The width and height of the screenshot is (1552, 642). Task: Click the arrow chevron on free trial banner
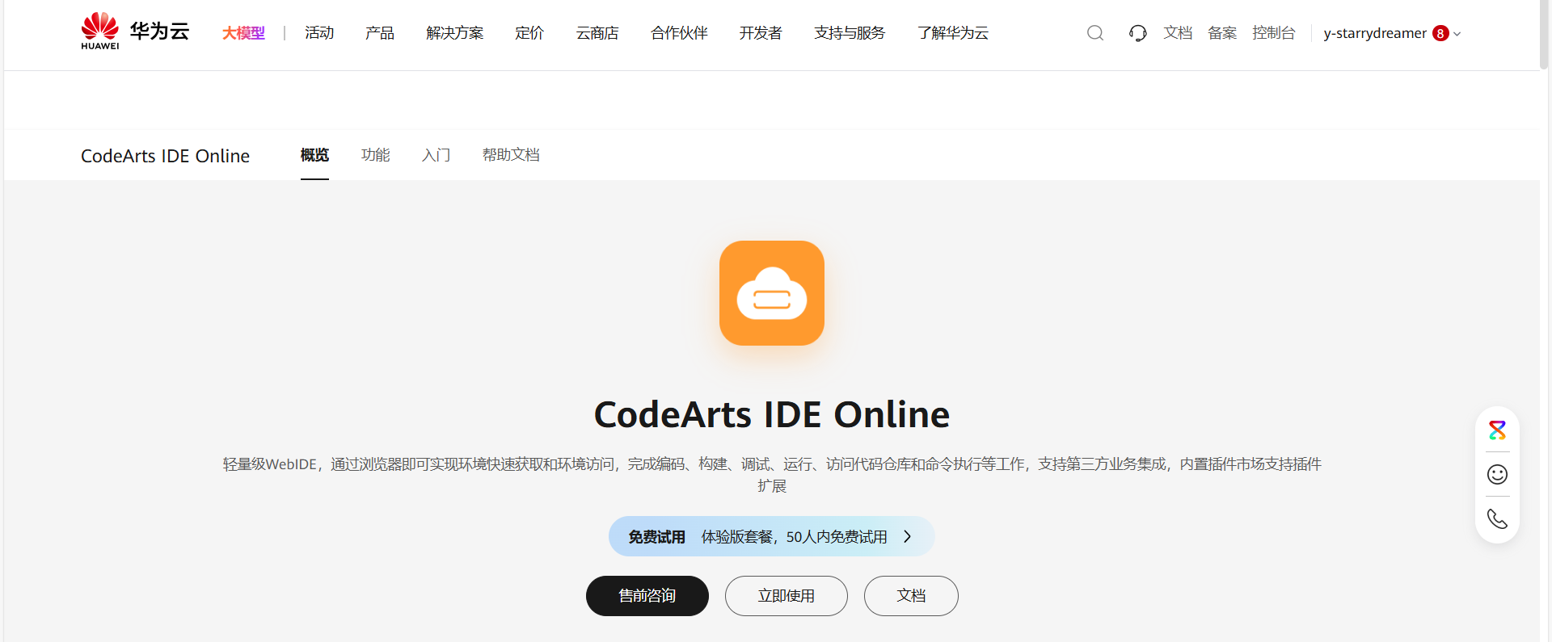908,536
